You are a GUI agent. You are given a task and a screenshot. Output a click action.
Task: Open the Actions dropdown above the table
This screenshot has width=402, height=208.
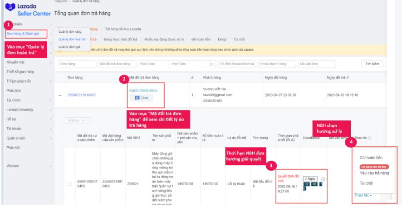pos(77,120)
